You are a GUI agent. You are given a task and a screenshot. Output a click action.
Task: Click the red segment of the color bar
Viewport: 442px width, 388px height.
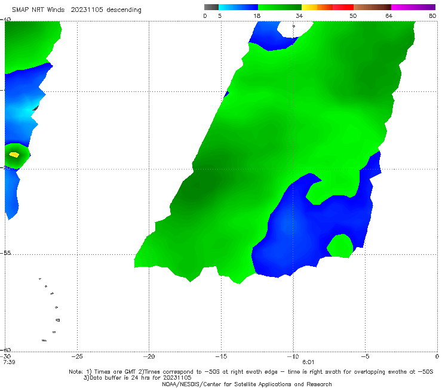tap(343, 7)
